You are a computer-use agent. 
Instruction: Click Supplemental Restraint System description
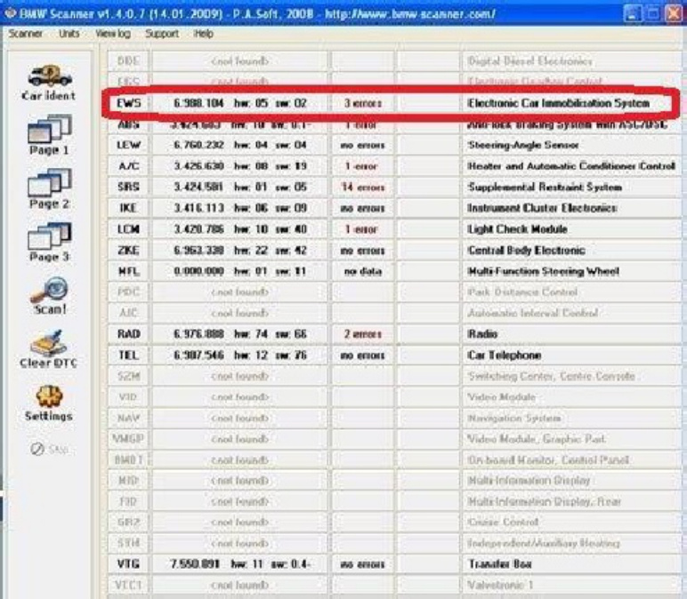(x=545, y=187)
